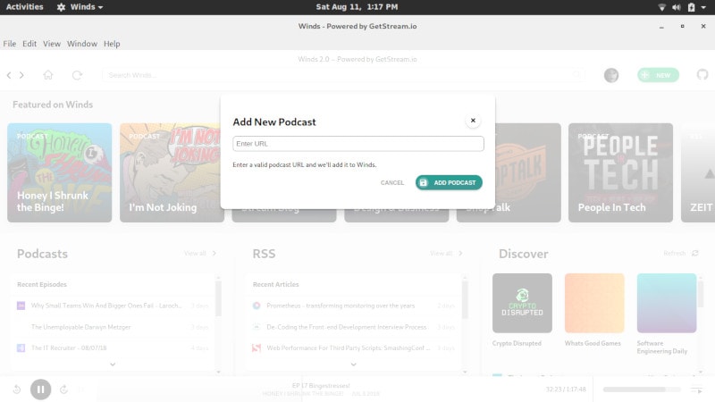
Task: Click the refresh icon in toolbar
Action: click(x=77, y=75)
